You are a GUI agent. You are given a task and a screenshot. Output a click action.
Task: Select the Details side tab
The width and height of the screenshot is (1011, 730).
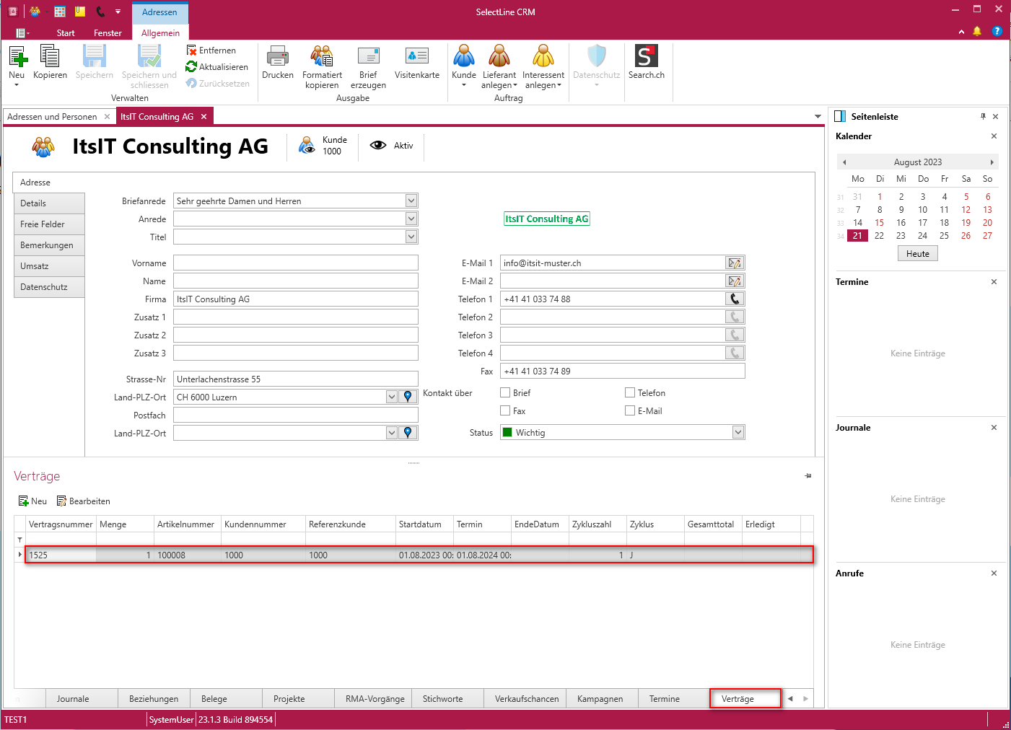click(49, 203)
